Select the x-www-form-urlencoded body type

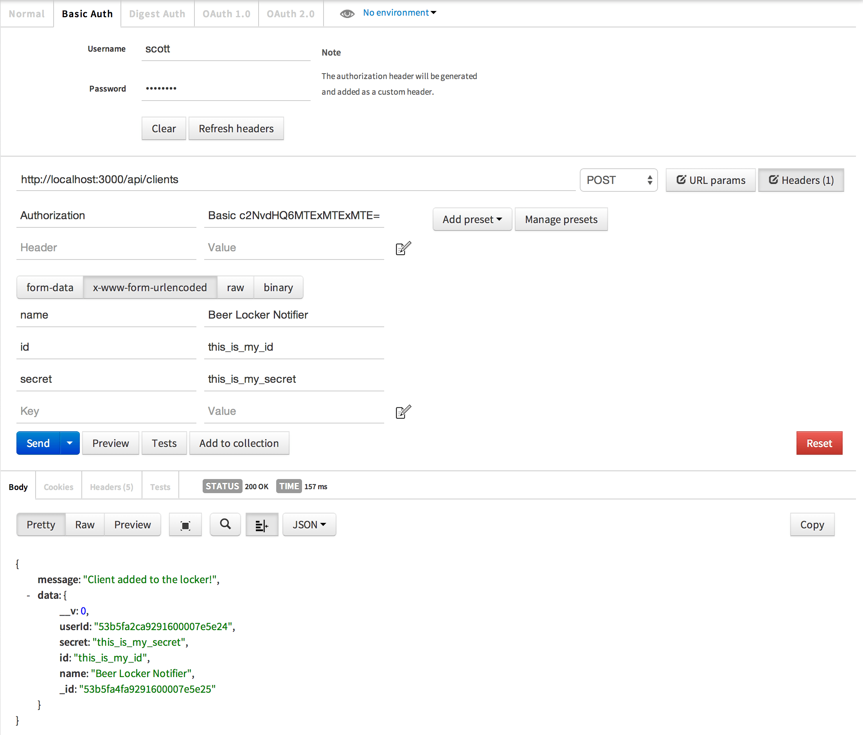150,288
